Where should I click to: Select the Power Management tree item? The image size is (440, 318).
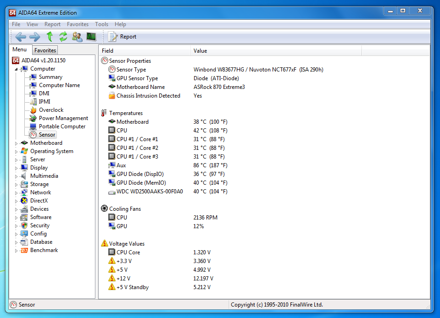coord(63,118)
